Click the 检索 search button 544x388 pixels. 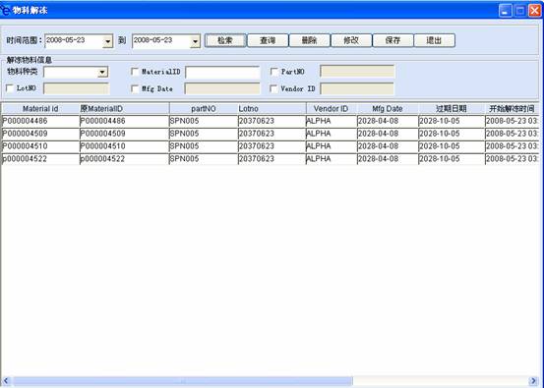225,40
